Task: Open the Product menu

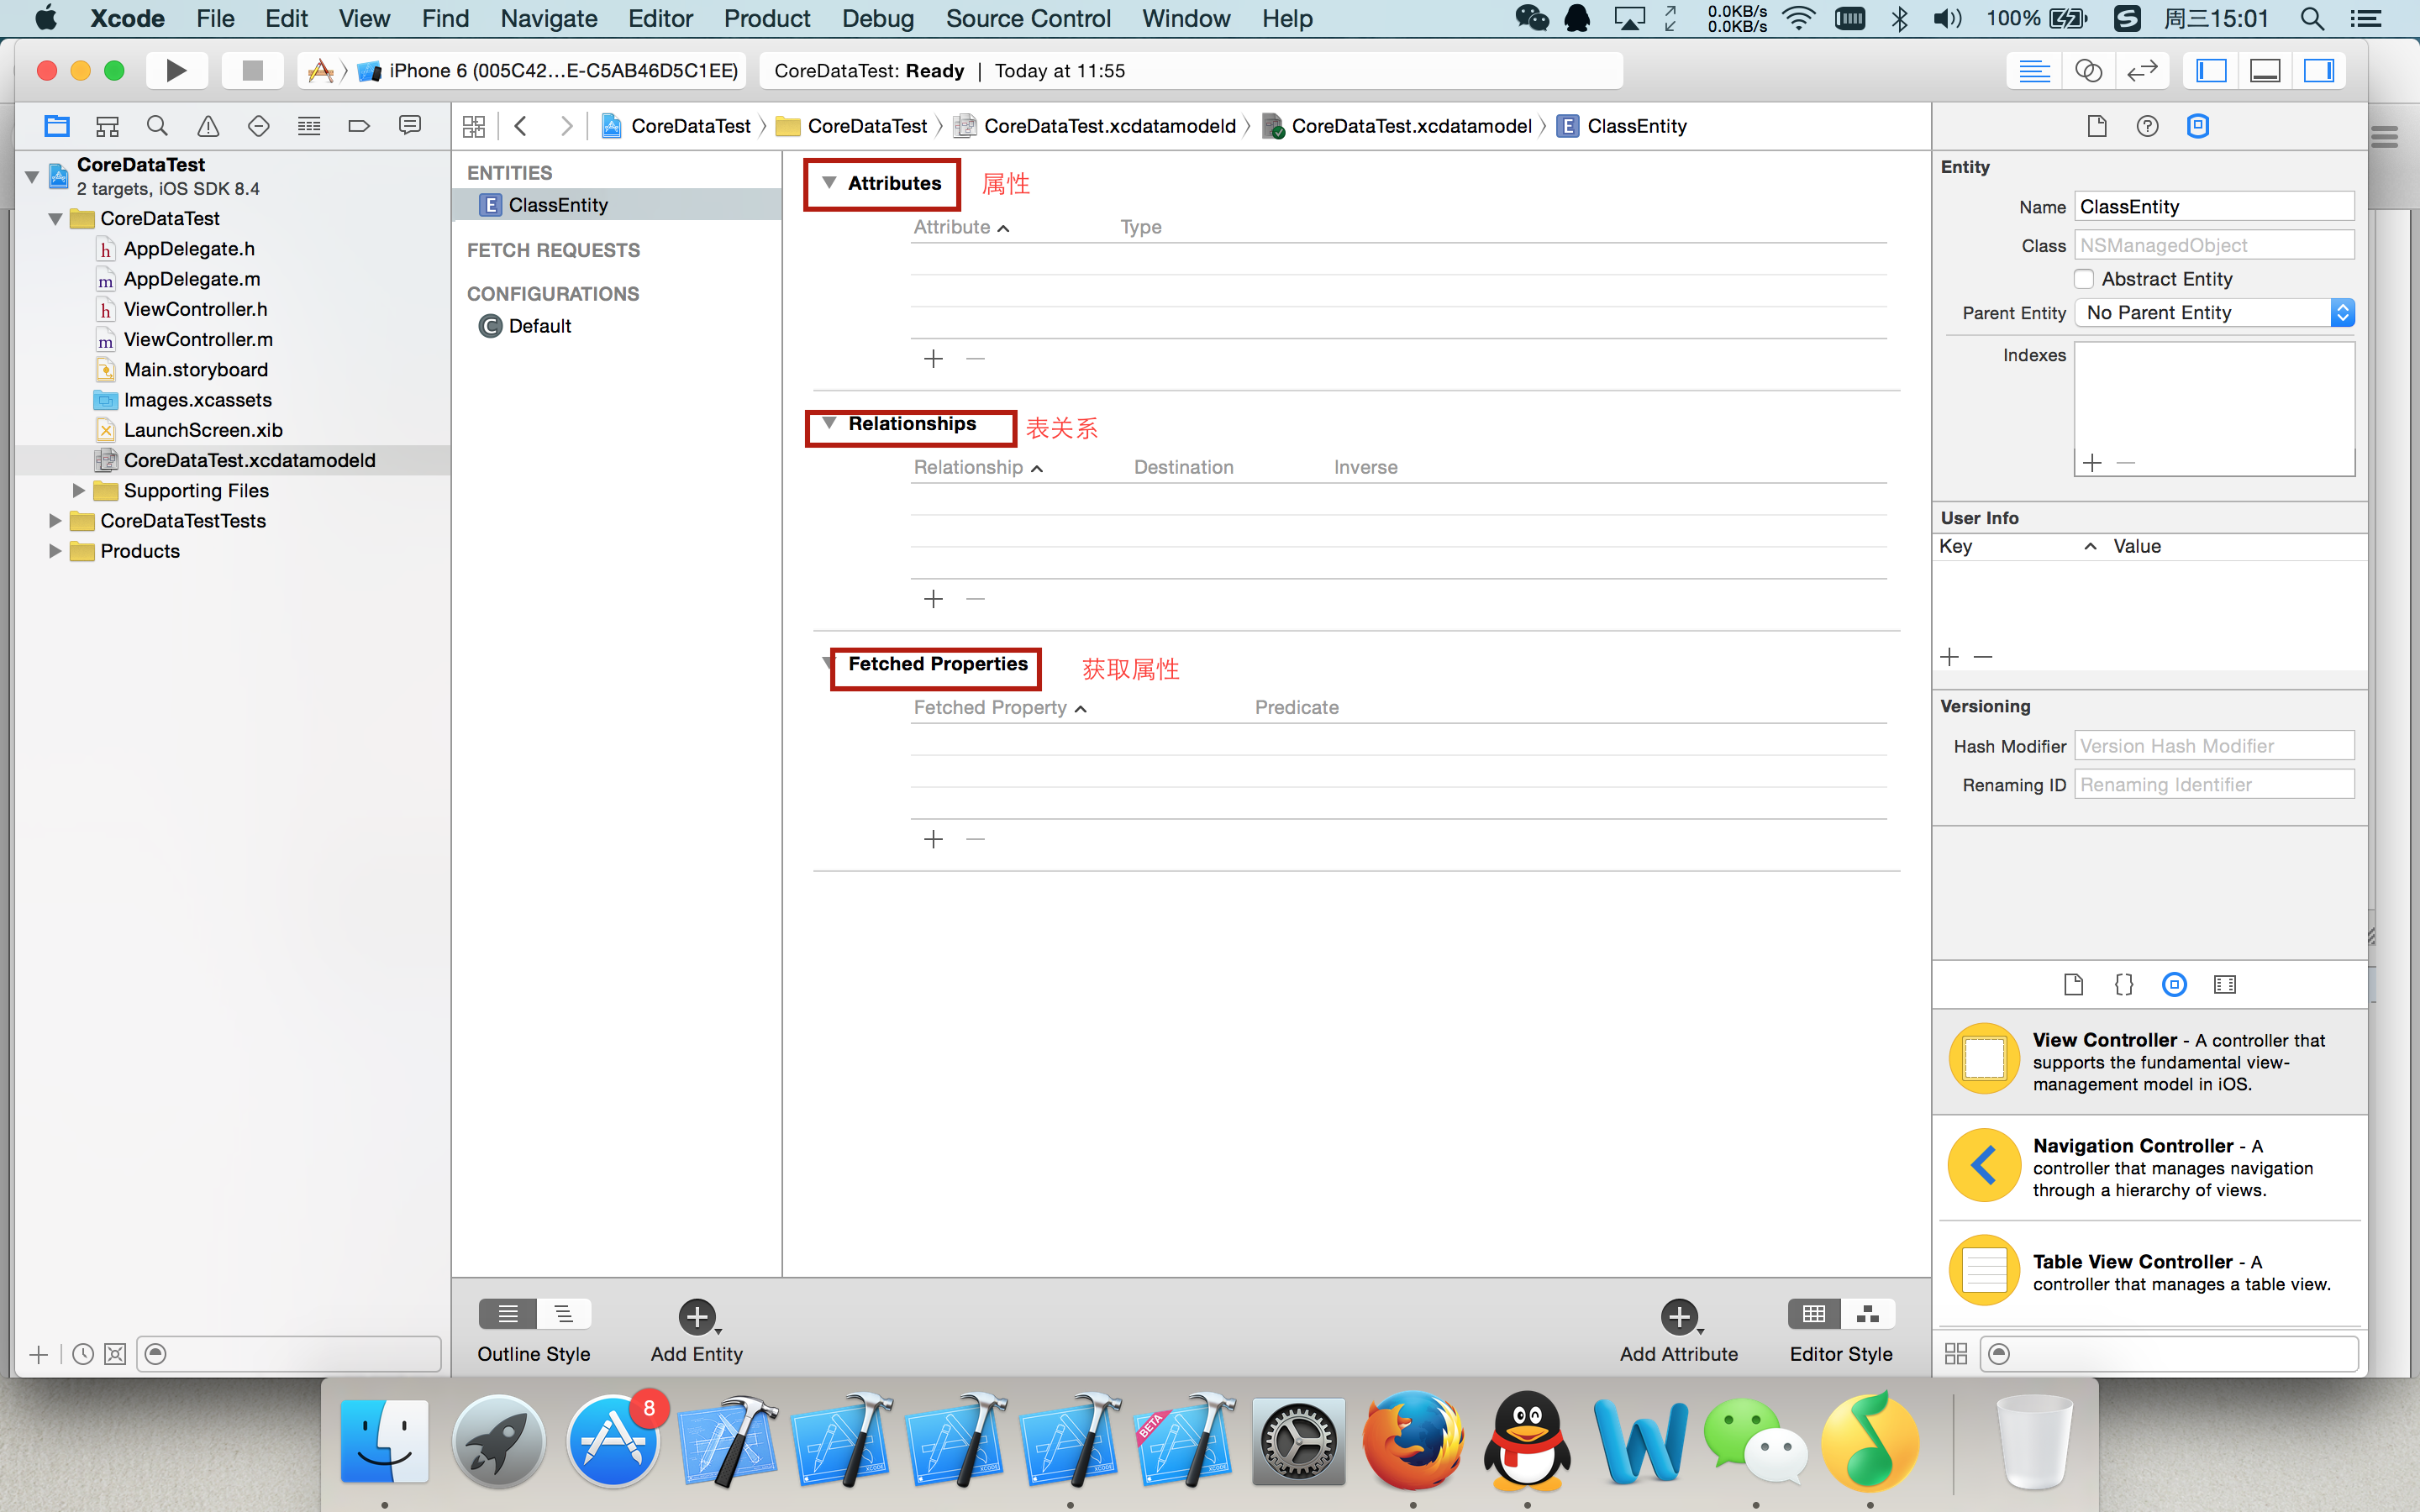Action: pos(767,18)
